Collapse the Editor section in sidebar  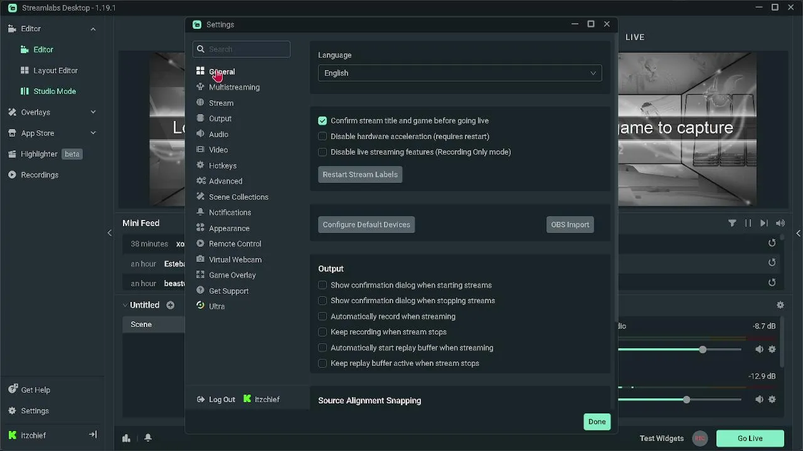(x=93, y=29)
